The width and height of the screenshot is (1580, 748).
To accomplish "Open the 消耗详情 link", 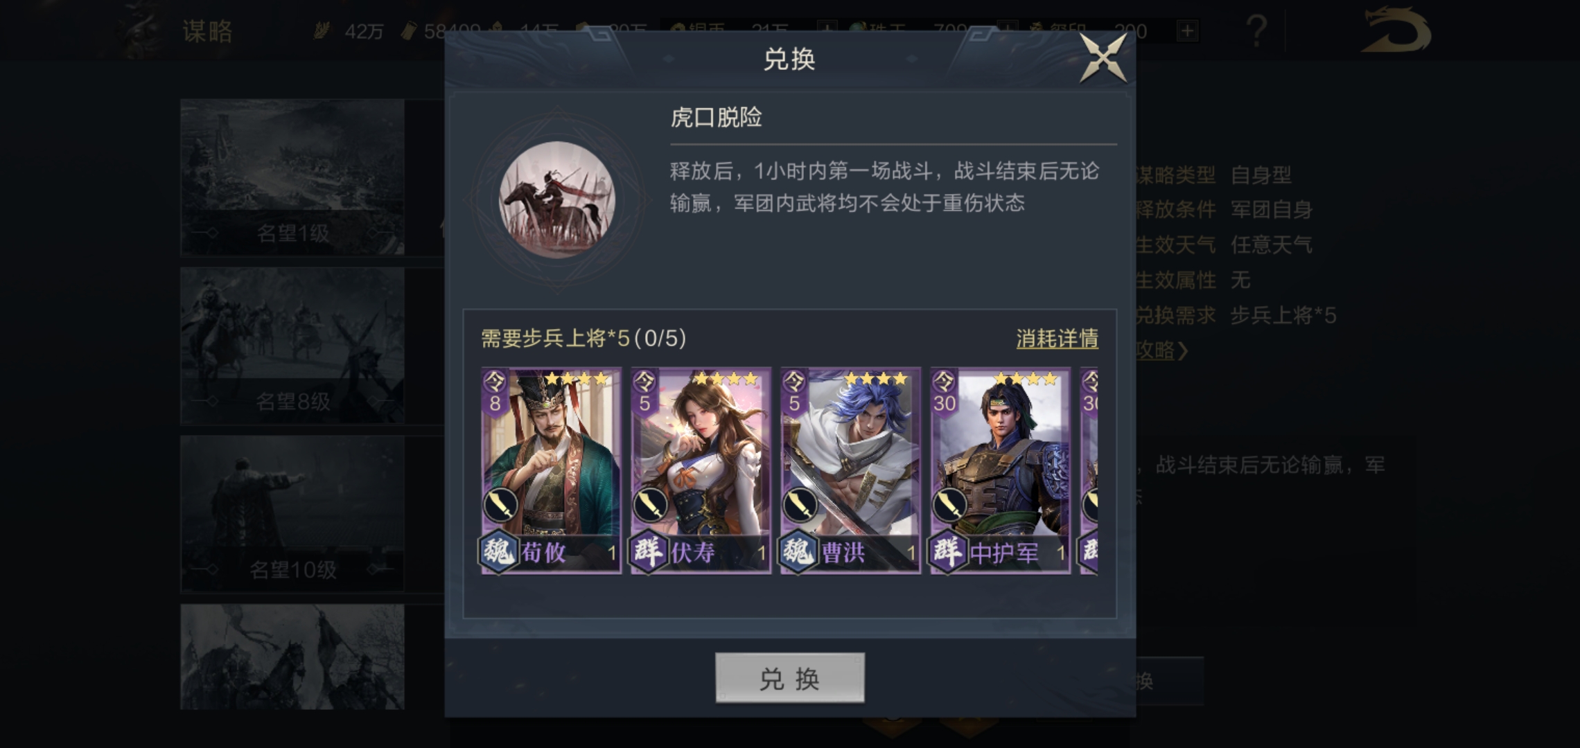I will point(1057,339).
